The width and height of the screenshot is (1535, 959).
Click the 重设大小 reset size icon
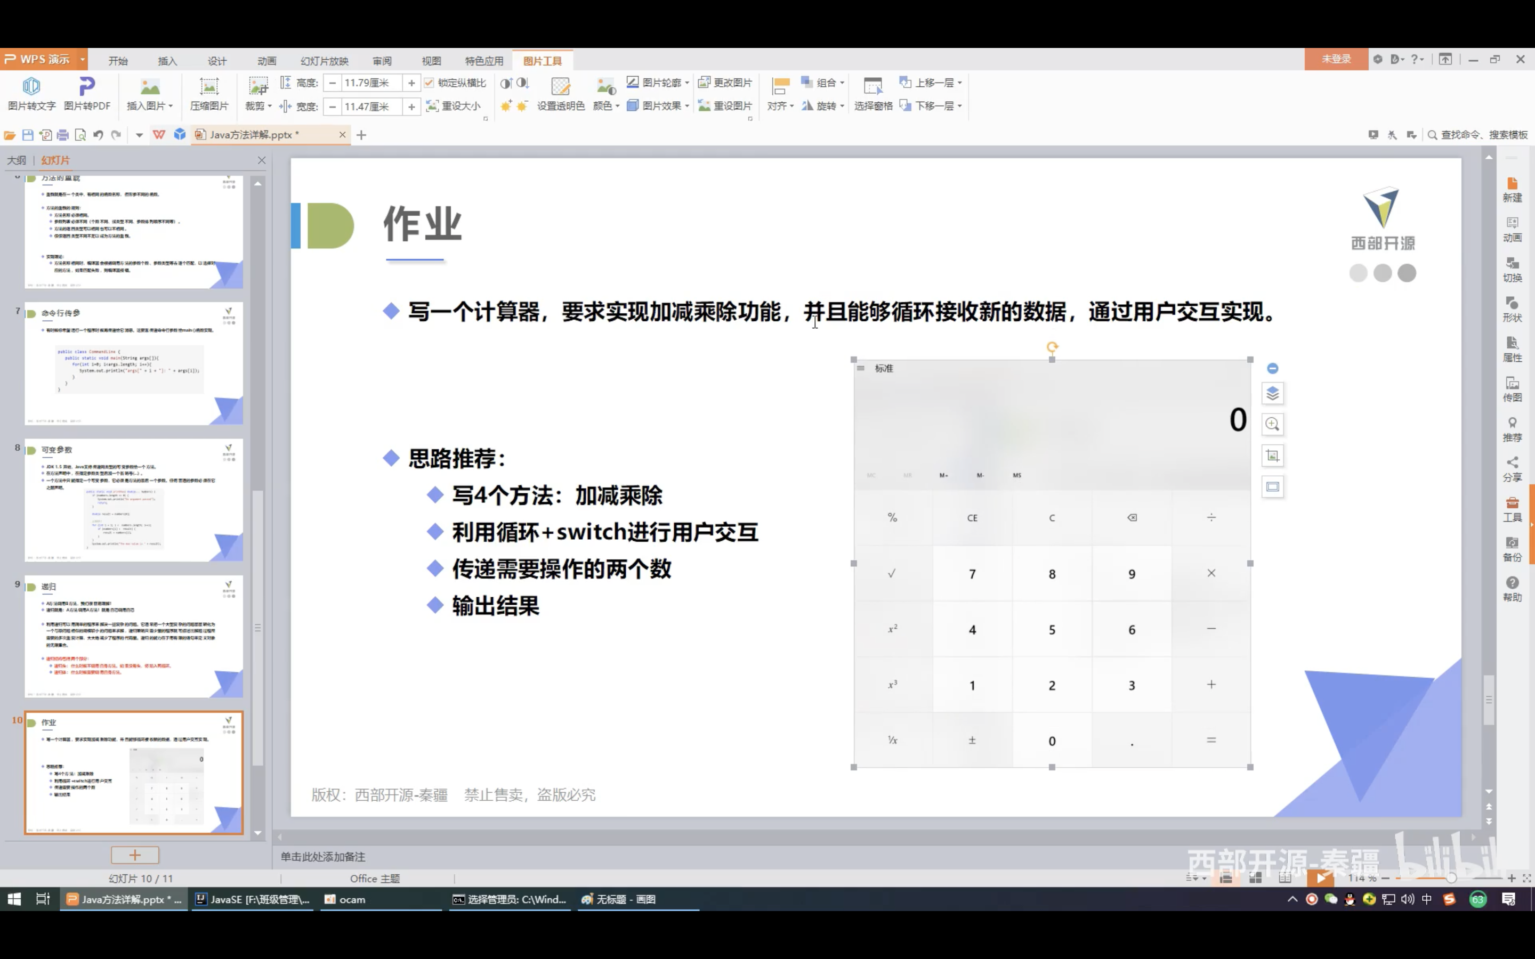[433, 106]
